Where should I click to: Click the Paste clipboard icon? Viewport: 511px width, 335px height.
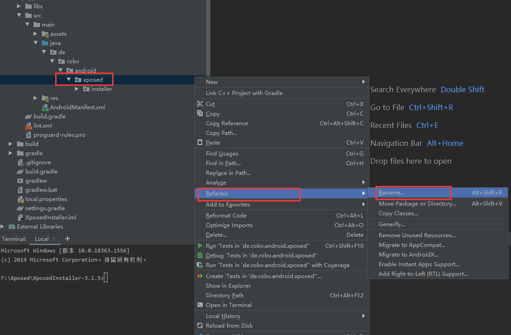coord(200,142)
